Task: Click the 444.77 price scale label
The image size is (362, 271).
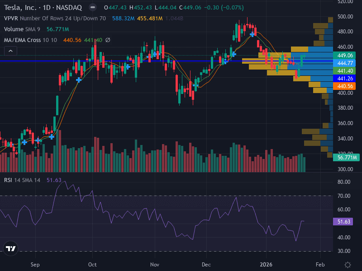Action: pos(344,63)
